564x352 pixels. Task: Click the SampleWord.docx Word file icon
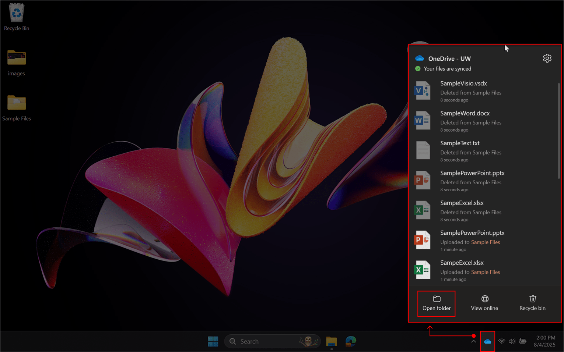click(x=423, y=120)
